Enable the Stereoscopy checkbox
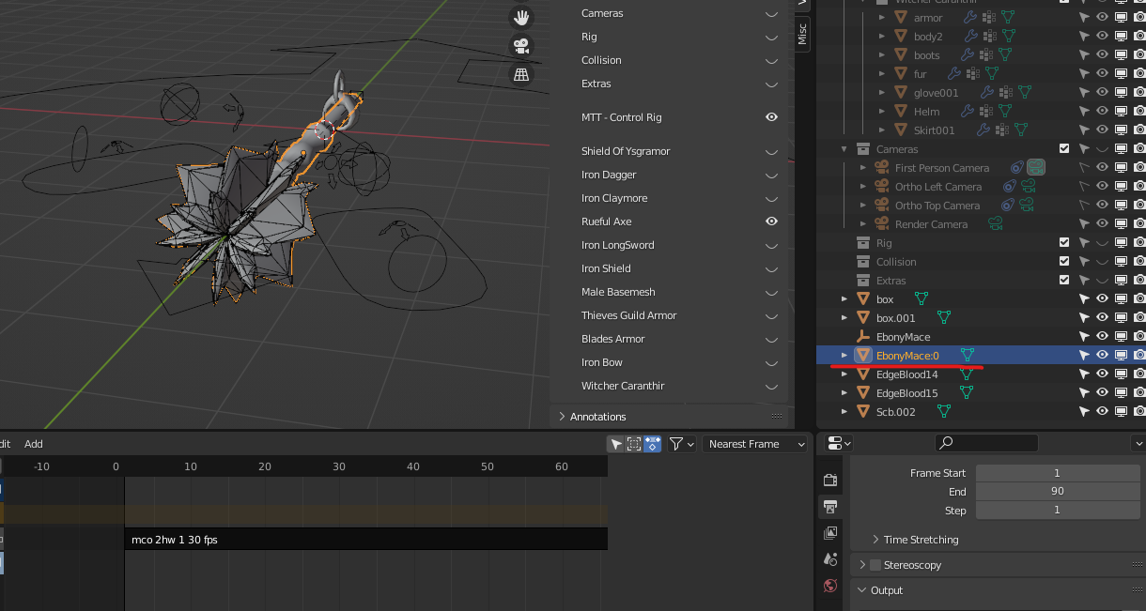This screenshot has height=611, width=1146. (x=875, y=565)
